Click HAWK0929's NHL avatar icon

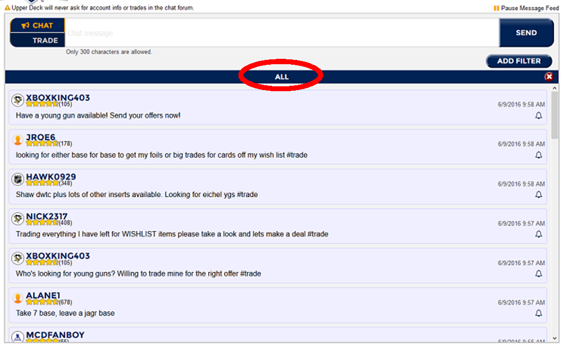(x=18, y=179)
